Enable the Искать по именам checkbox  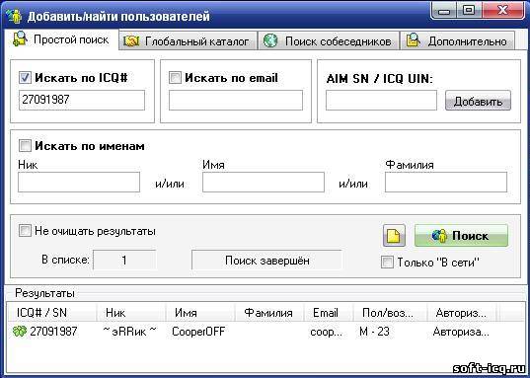click(x=25, y=146)
